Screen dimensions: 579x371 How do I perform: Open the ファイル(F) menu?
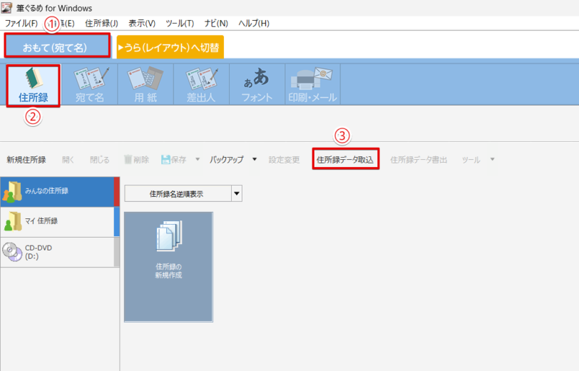click(21, 24)
